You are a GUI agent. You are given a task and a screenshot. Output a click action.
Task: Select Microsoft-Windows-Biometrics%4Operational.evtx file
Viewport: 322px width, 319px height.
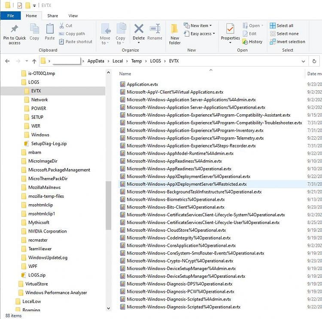(176, 199)
